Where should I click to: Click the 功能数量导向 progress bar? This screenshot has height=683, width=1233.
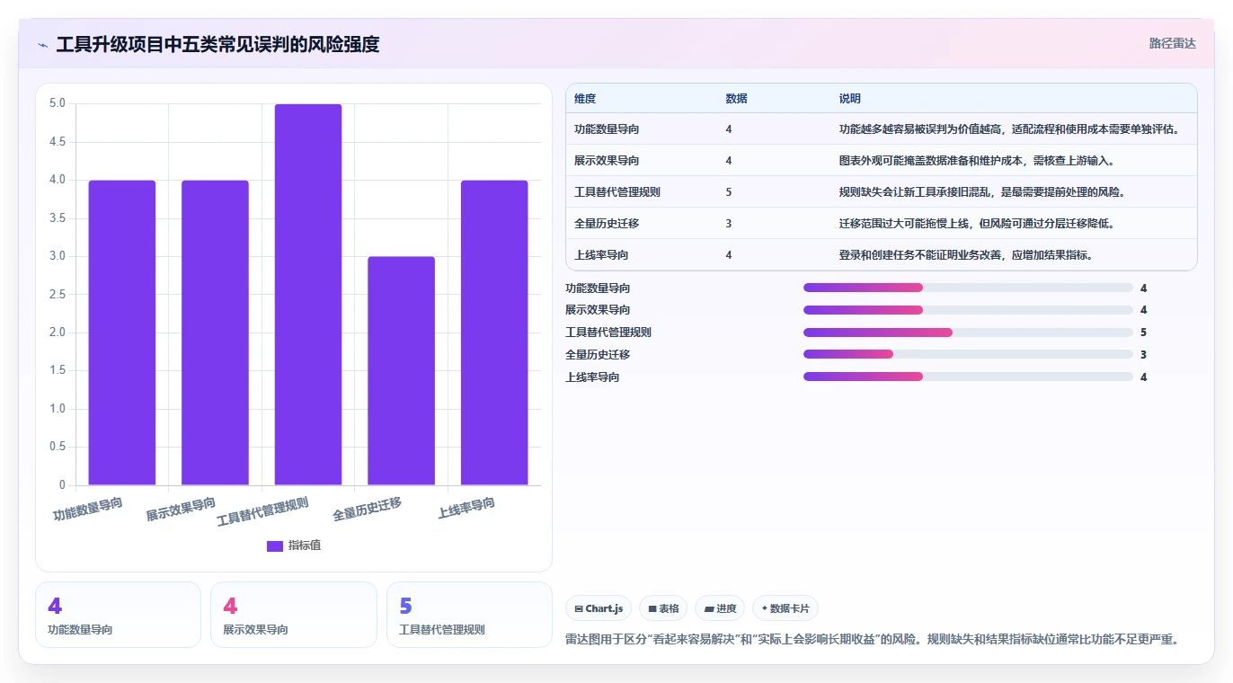[968, 288]
